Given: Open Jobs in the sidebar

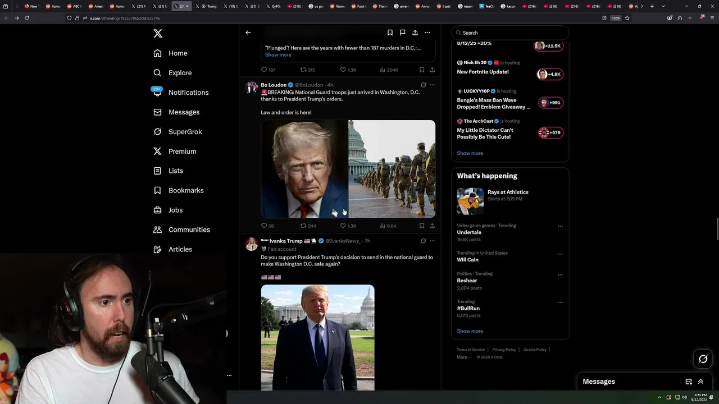Looking at the screenshot, I should click(x=168, y=210).
